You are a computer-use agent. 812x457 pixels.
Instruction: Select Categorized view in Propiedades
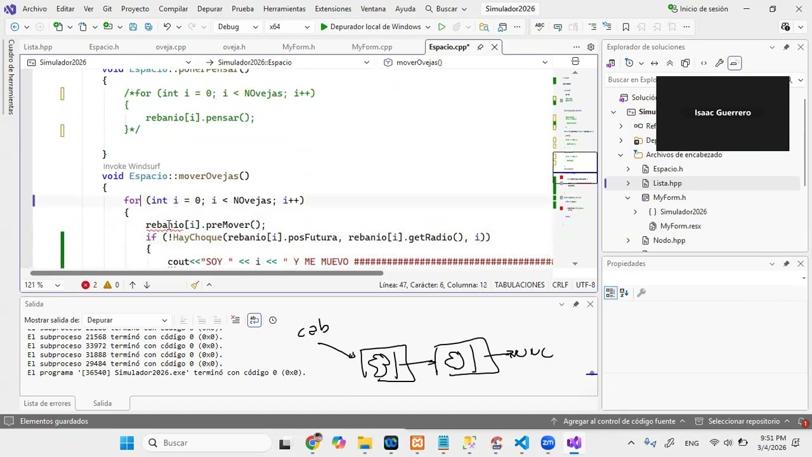[x=610, y=293]
